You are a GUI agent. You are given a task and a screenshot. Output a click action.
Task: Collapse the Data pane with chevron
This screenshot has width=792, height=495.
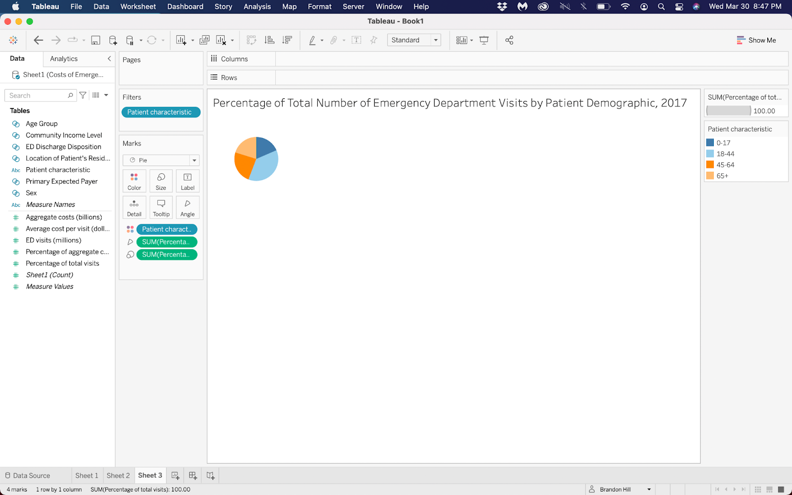(x=109, y=58)
